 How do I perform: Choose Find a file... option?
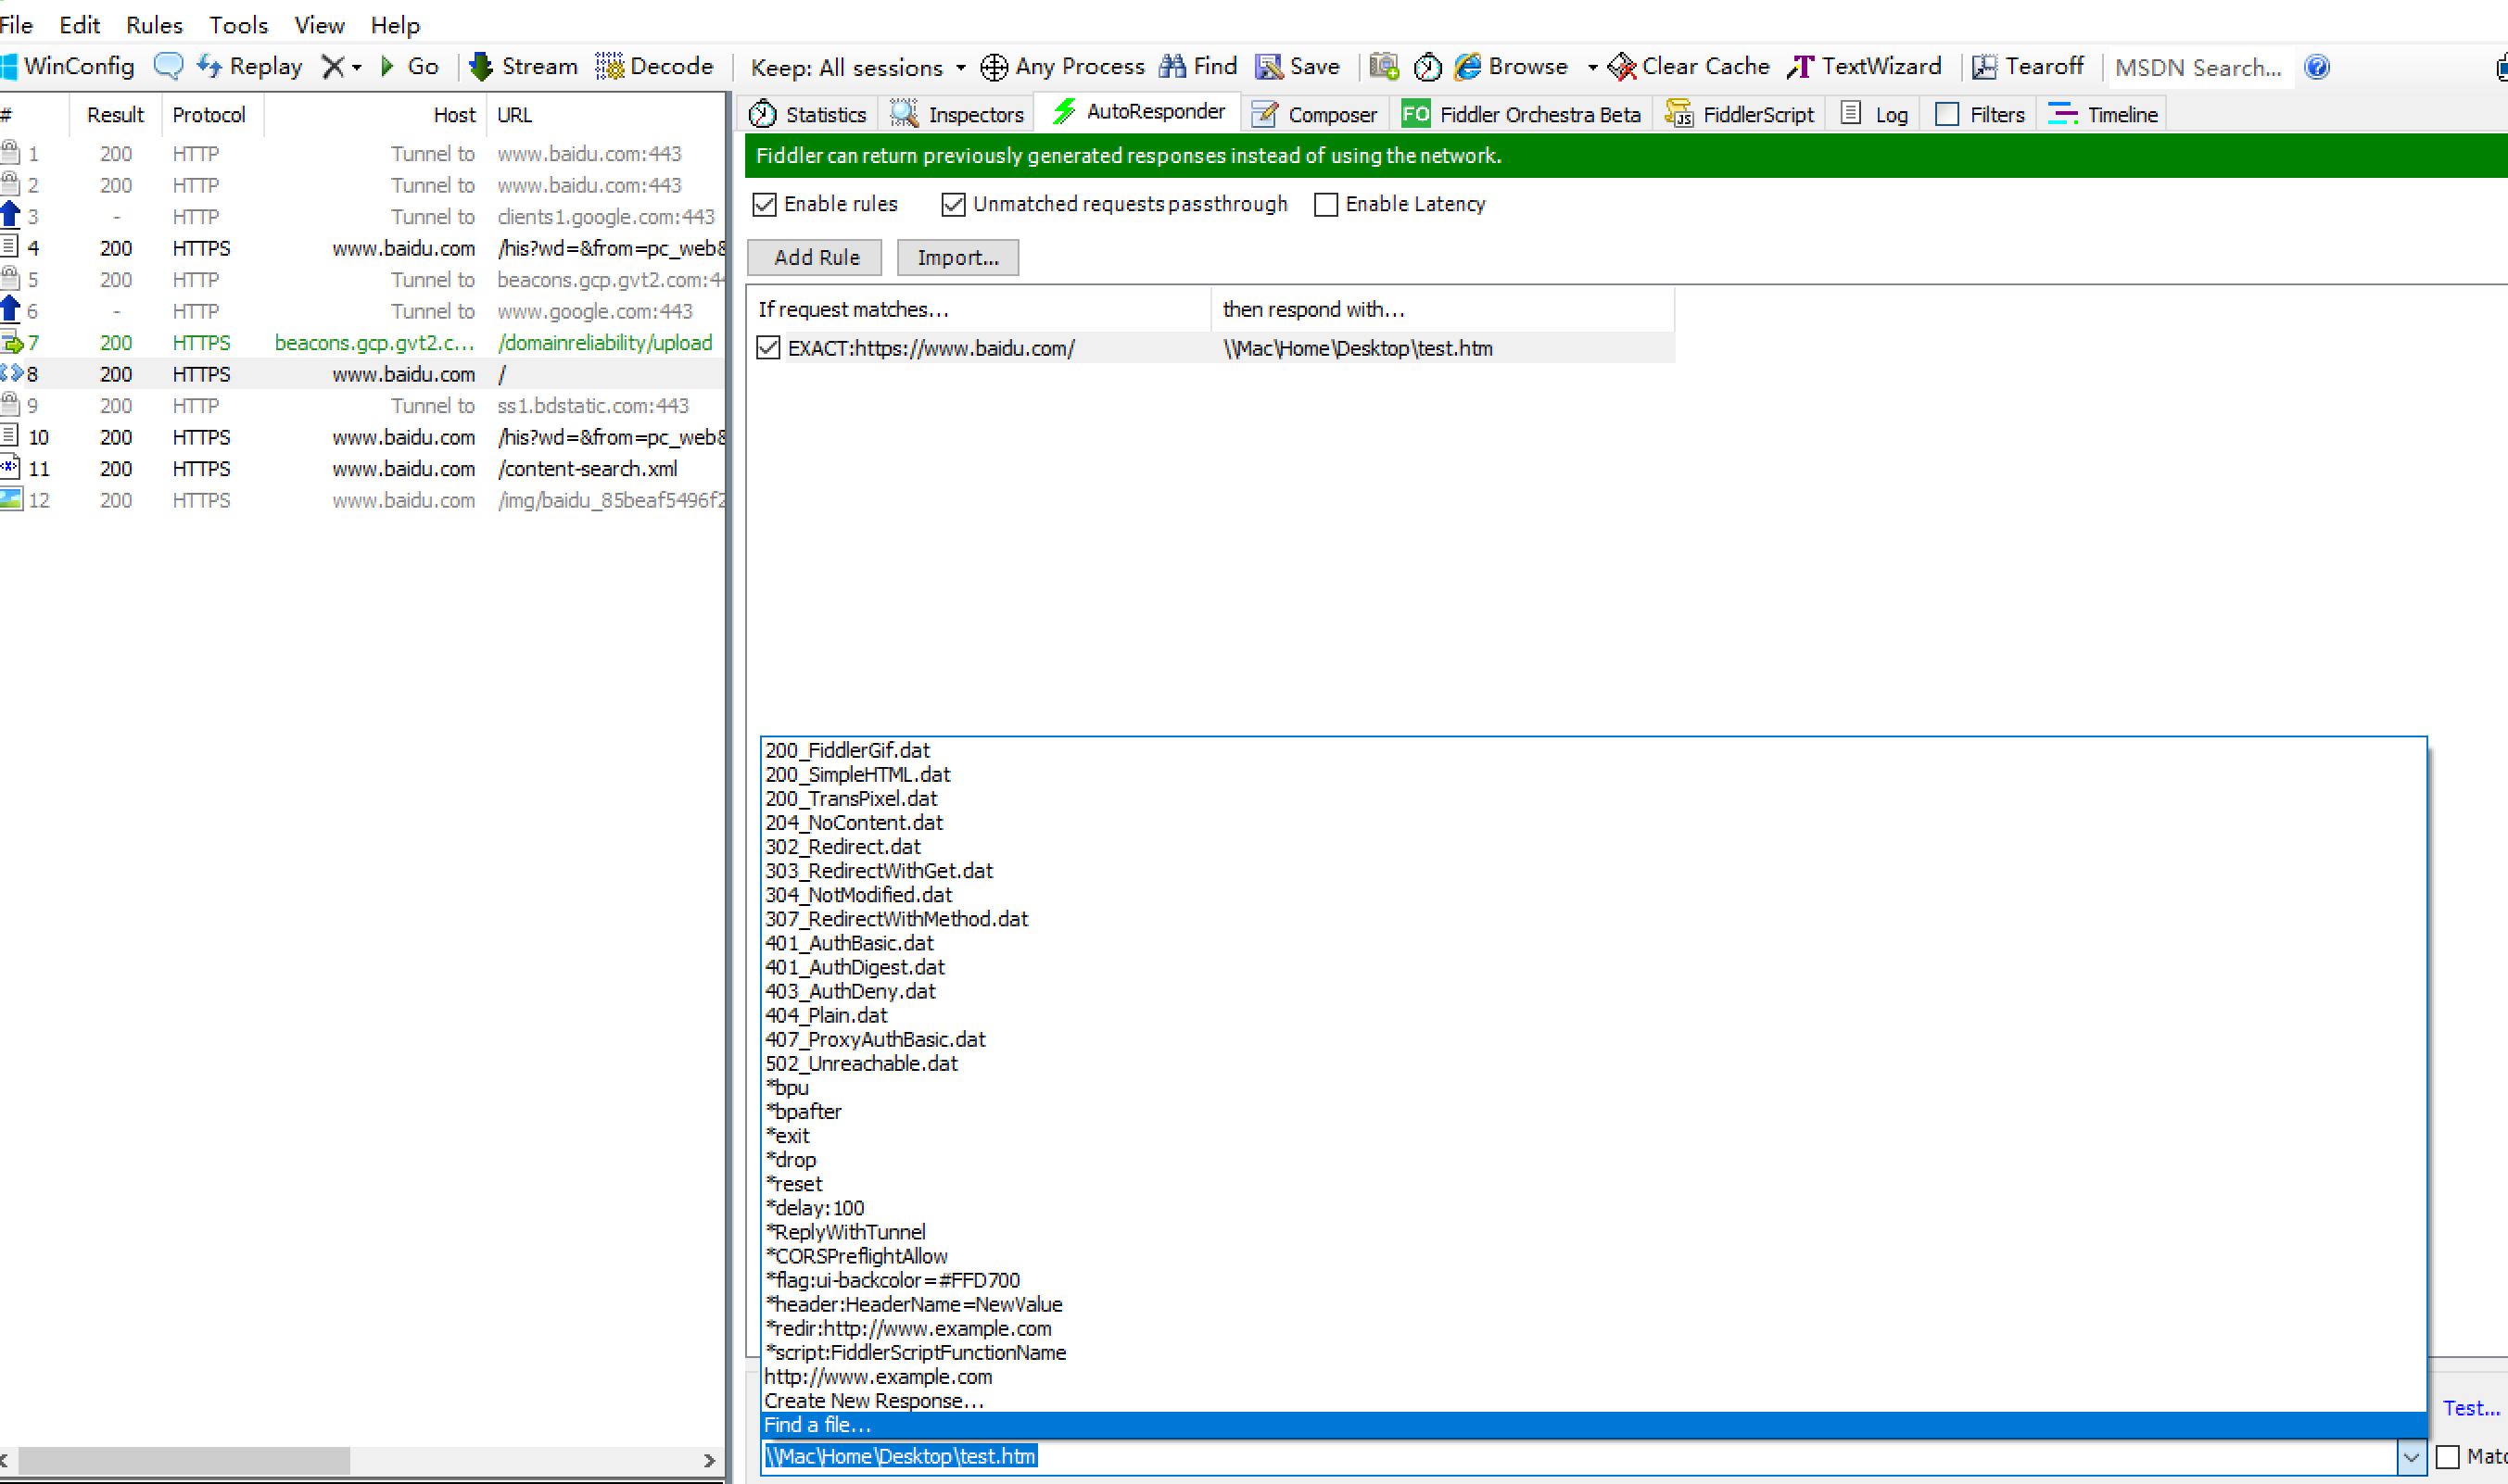coord(1592,1425)
